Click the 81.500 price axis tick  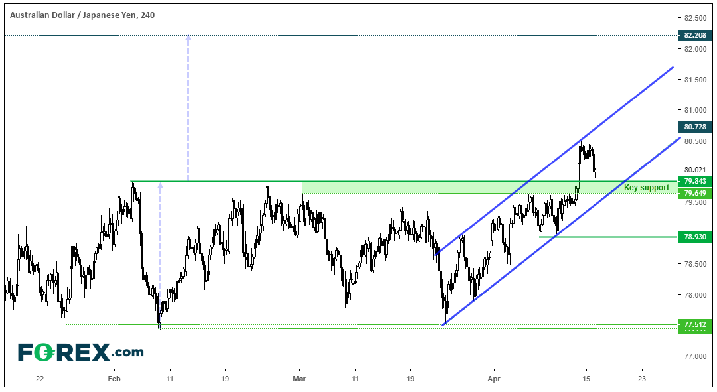pyautogui.click(x=694, y=80)
